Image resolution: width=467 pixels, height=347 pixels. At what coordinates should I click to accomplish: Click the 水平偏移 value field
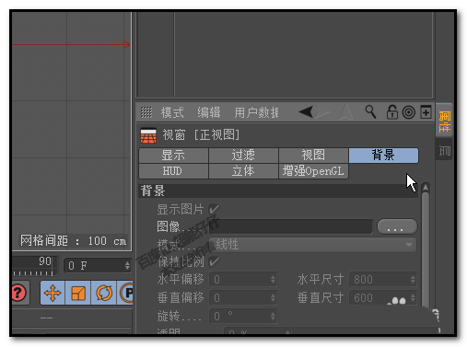click(x=239, y=280)
